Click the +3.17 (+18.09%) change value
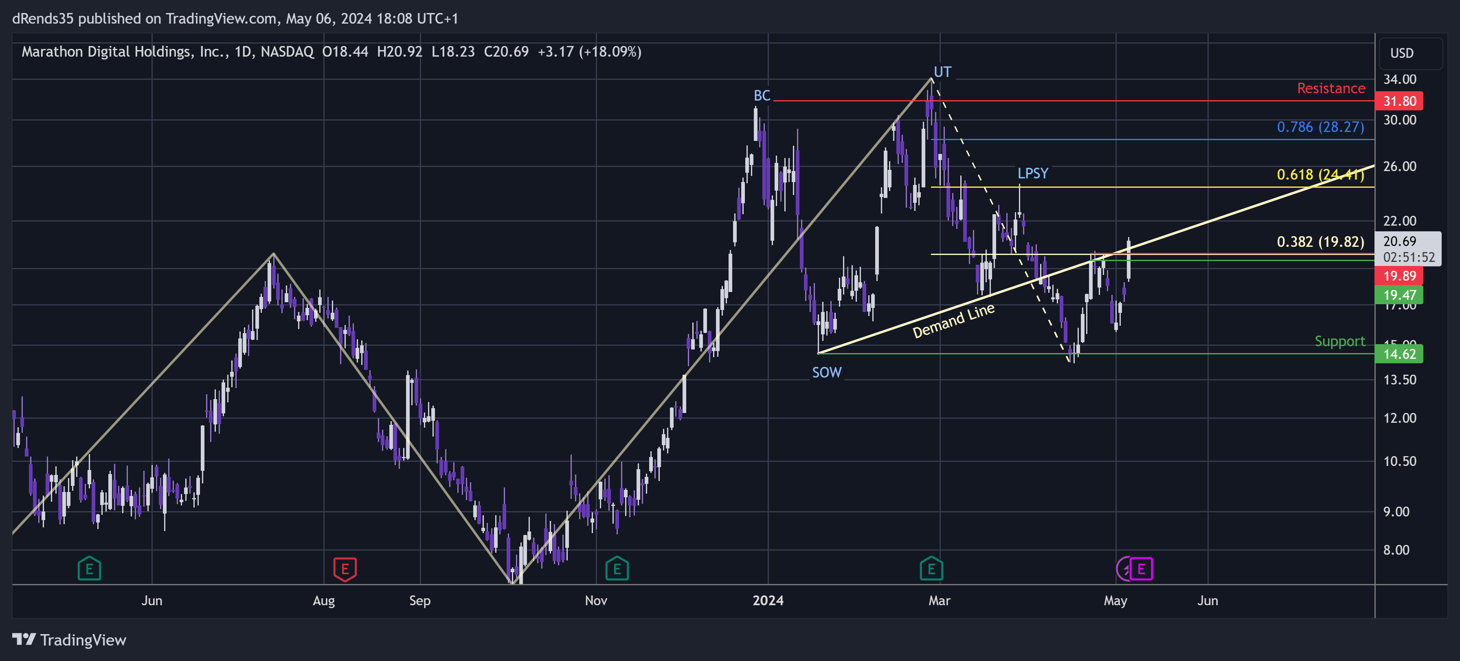This screenshot has height=661, width=1460. click(x=589, y=52)
